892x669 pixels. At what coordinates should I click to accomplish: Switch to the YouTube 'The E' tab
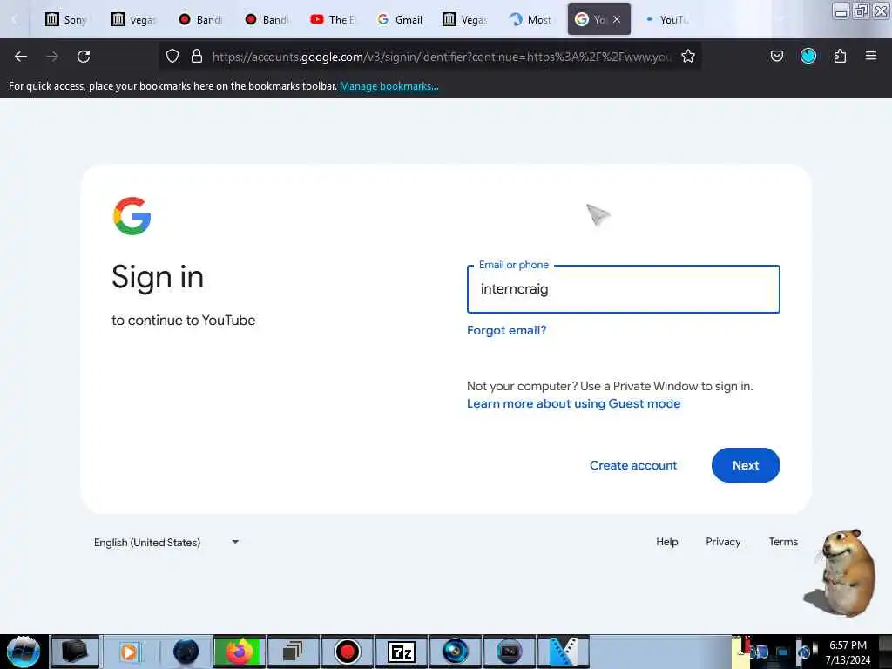334,19
